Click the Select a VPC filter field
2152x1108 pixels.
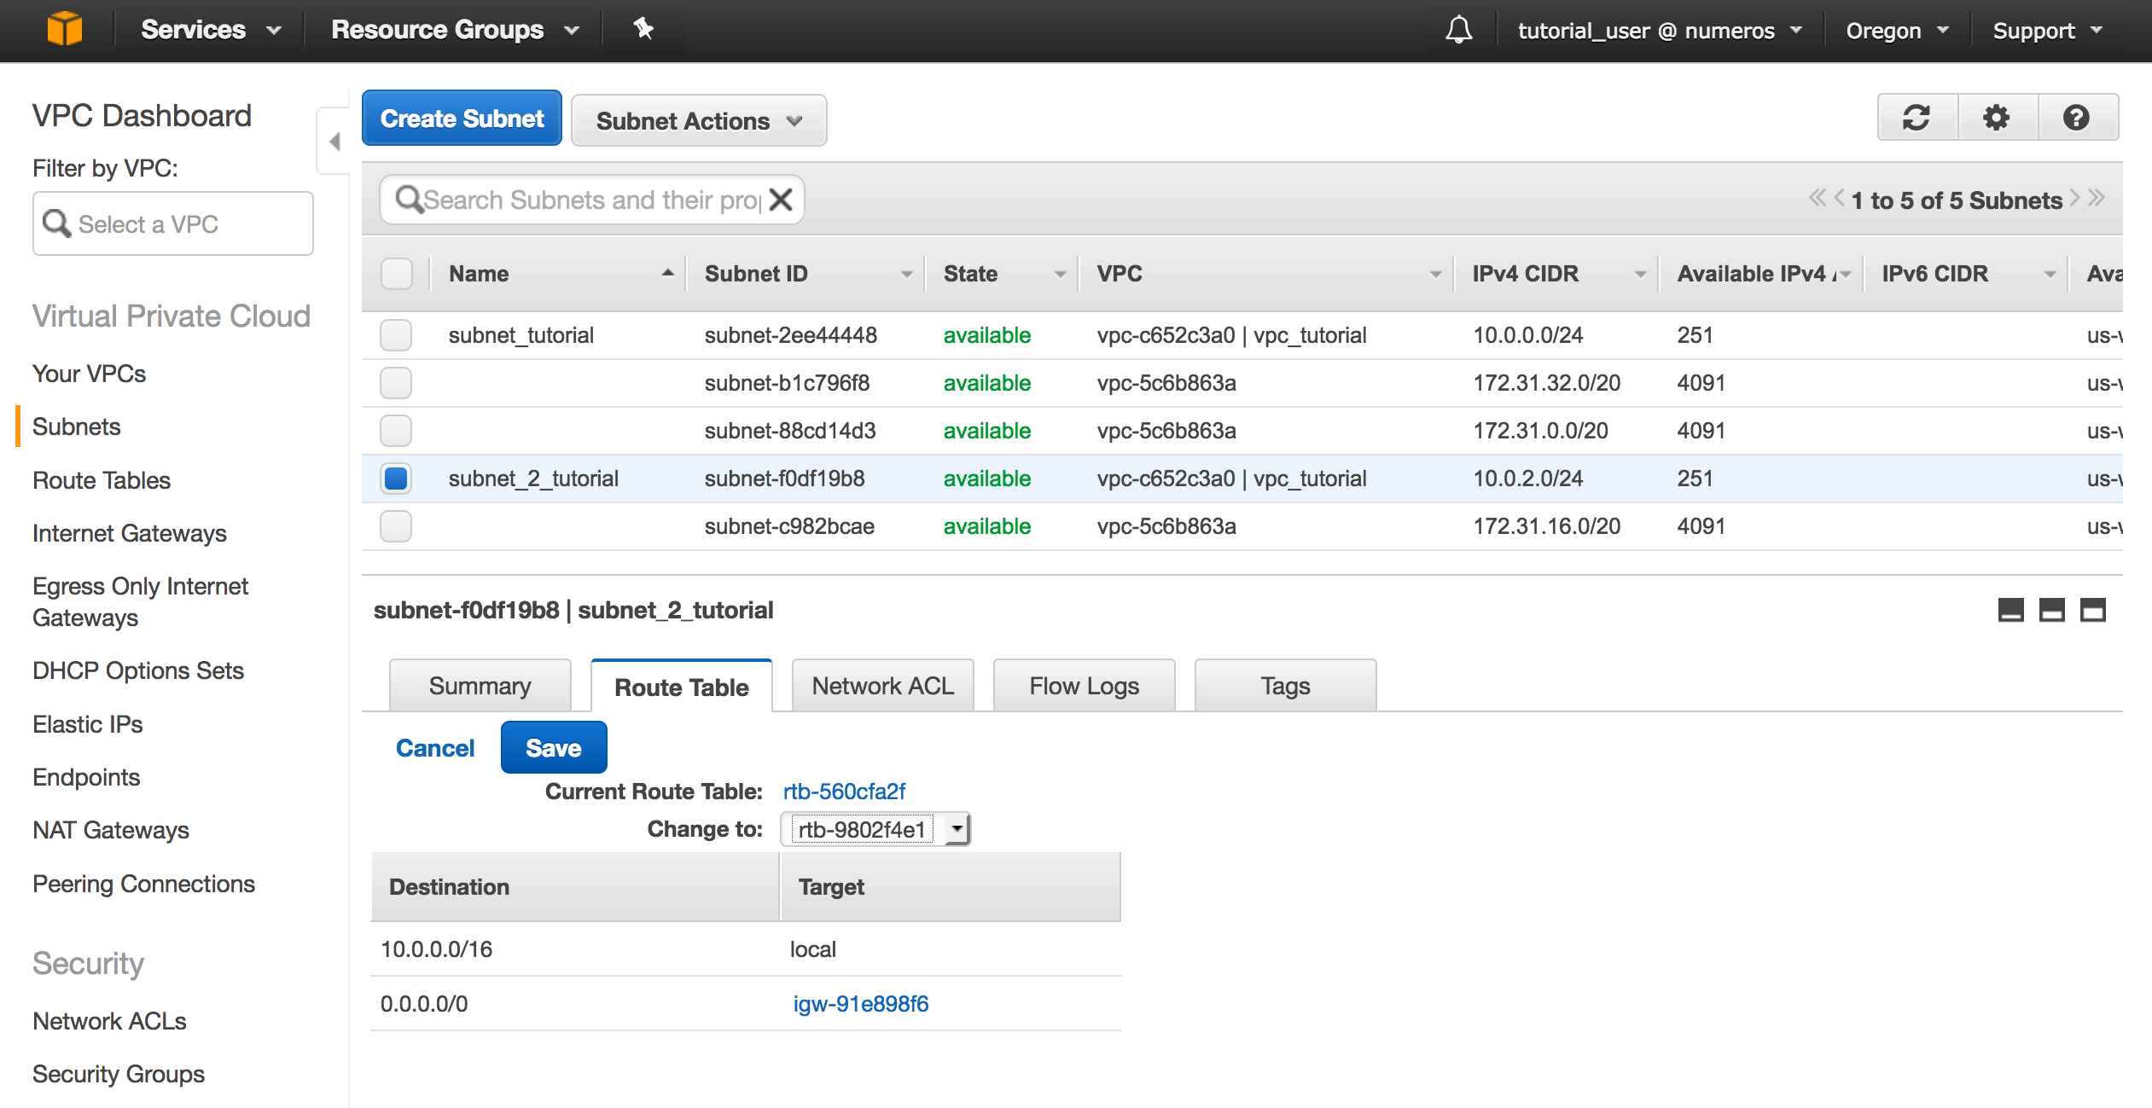coord(173,224)
